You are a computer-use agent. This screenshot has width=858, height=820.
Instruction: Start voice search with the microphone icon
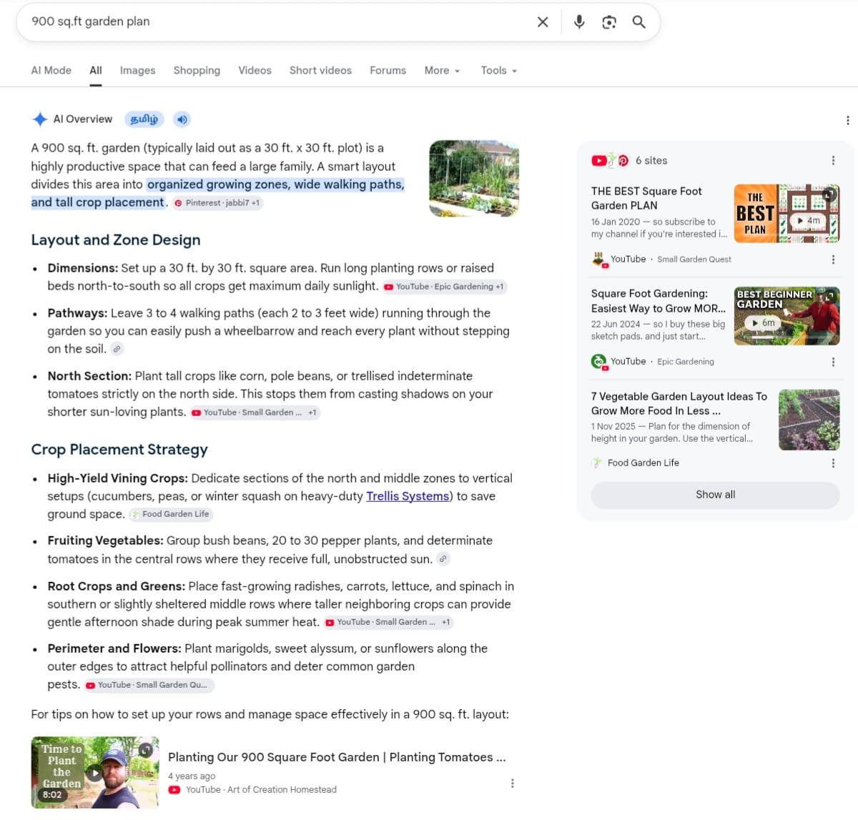coord(579,22)
